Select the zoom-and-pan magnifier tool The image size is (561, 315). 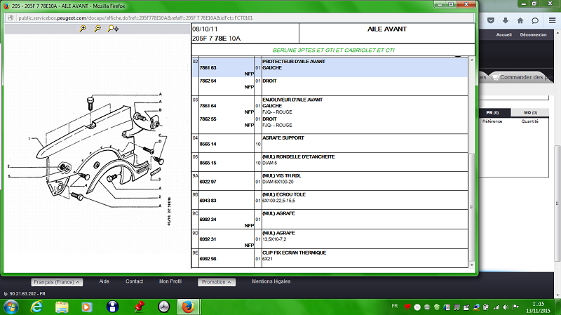(113, 28)
